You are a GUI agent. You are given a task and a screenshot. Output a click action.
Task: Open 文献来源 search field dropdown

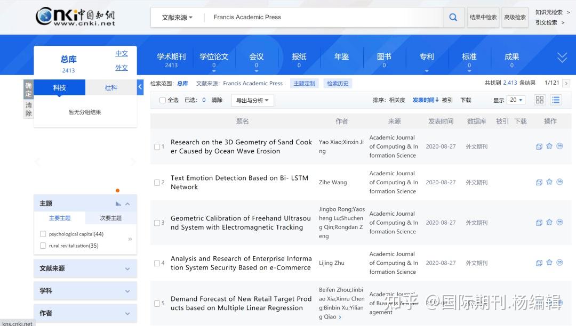177,17
